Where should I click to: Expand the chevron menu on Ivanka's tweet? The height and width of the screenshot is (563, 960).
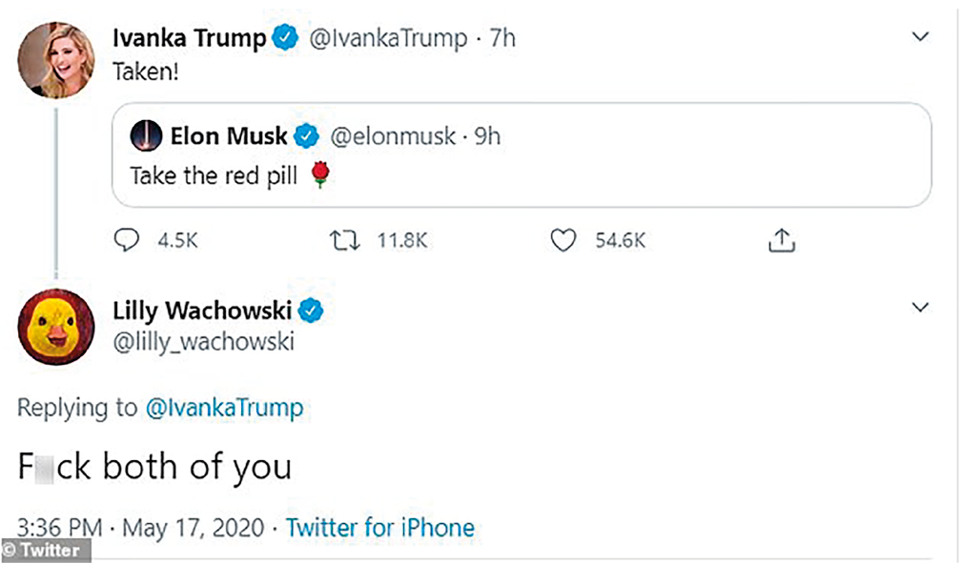[x=920, y=37]
